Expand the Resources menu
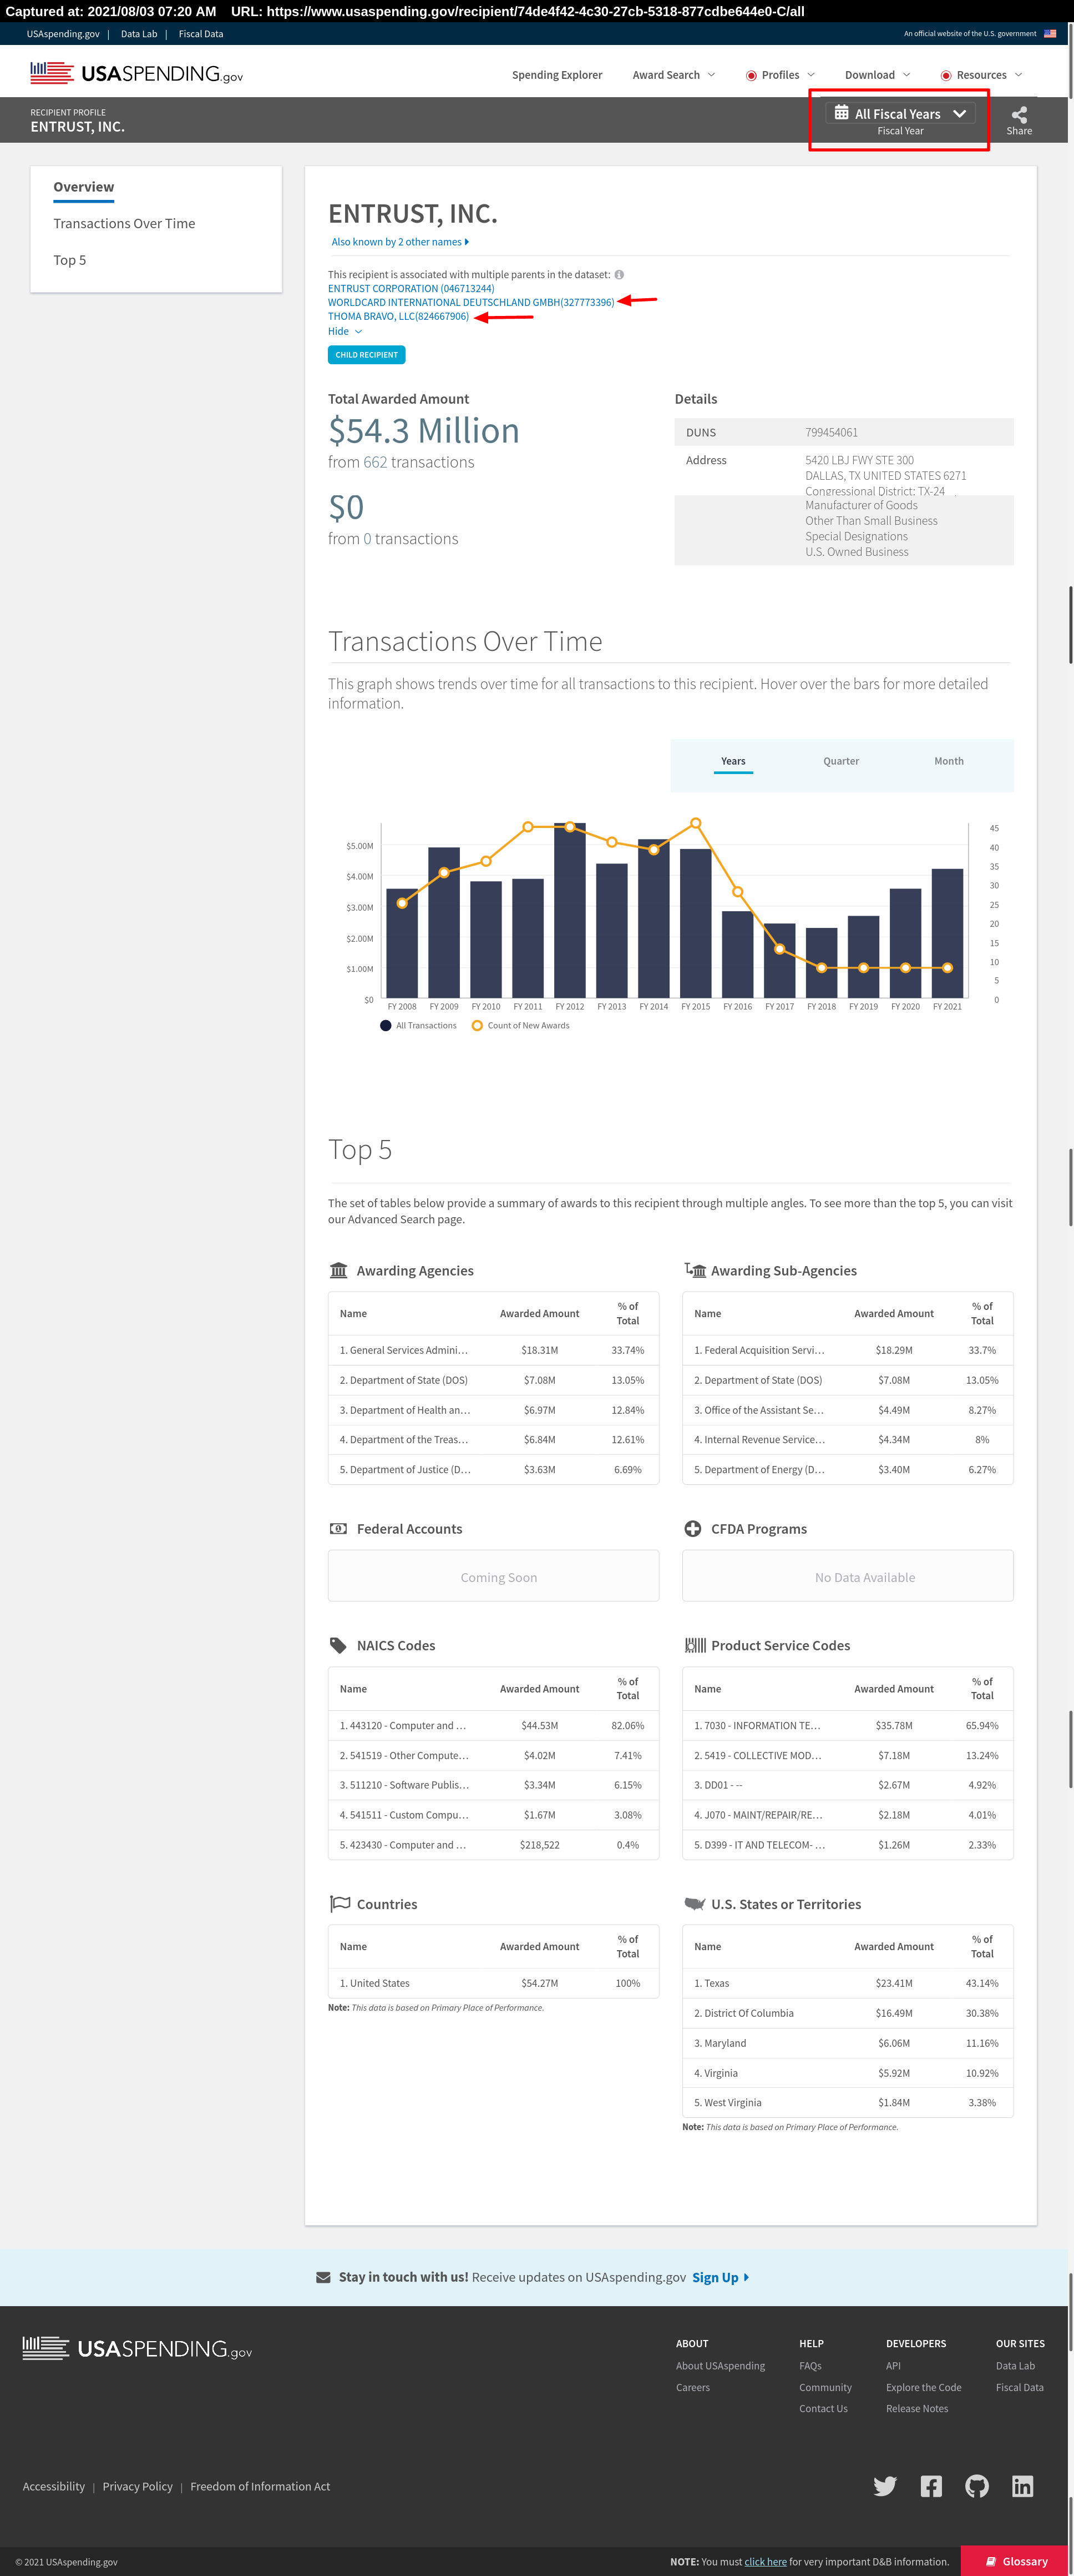The height and width of the screenshot is (2576, 1074). [x=981, y=75]
